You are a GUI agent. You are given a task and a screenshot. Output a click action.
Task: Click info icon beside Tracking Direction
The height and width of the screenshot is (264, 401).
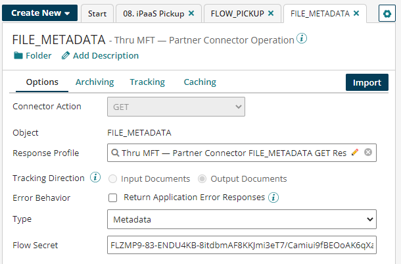[95, 178]
